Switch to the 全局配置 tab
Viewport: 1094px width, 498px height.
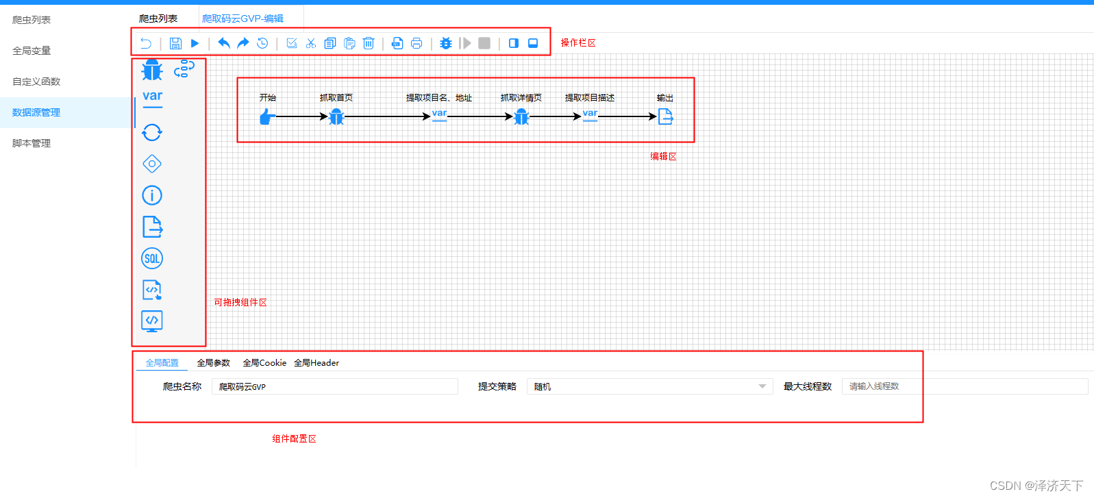(x=162, y=363)
